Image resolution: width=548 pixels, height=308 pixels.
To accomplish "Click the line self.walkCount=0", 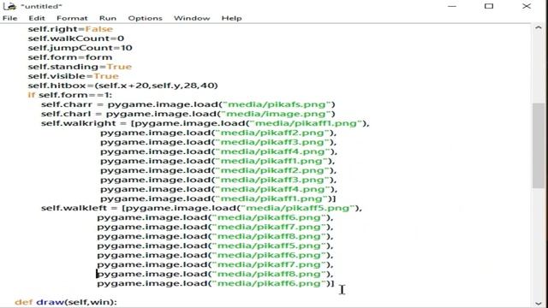I will click(x=76, y=38).
